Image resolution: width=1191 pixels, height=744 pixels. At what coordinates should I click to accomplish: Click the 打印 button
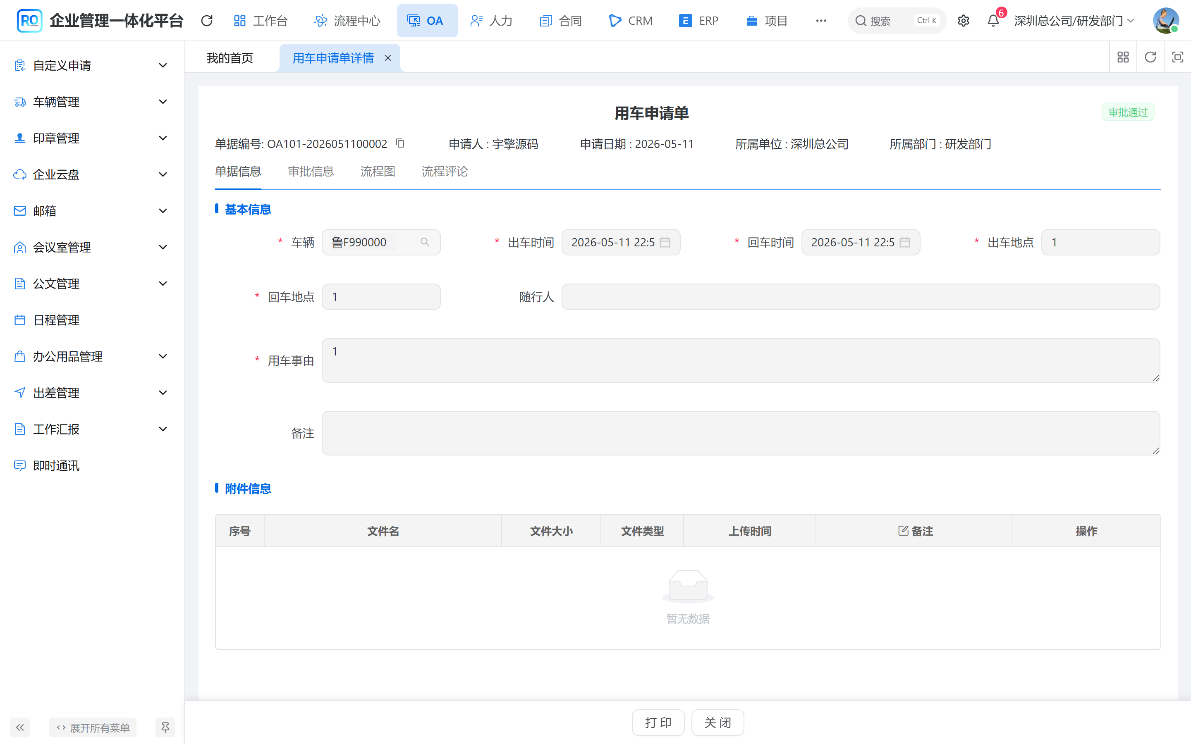(658, 723)
